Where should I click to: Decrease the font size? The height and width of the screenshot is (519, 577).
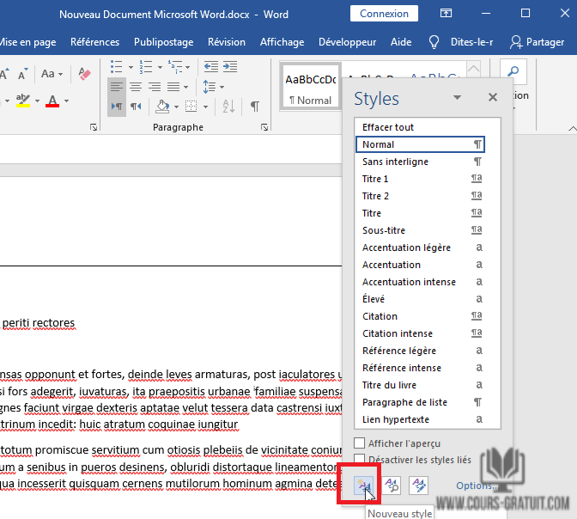point(23,74)
